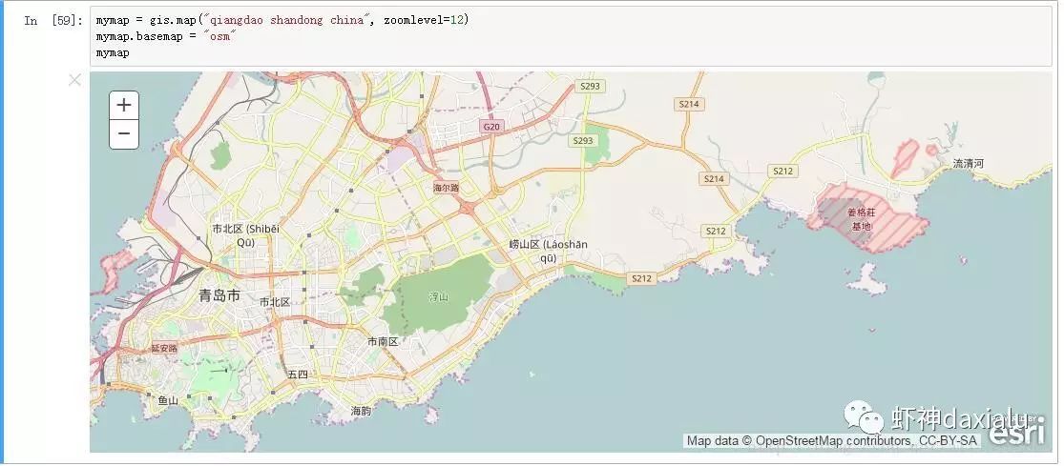Click the green 浮山 park area

pyautogui.click(x=440, y=296)
